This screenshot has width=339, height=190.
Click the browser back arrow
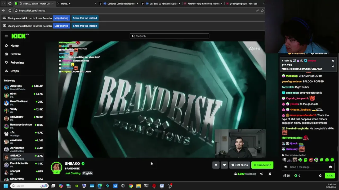3,11
